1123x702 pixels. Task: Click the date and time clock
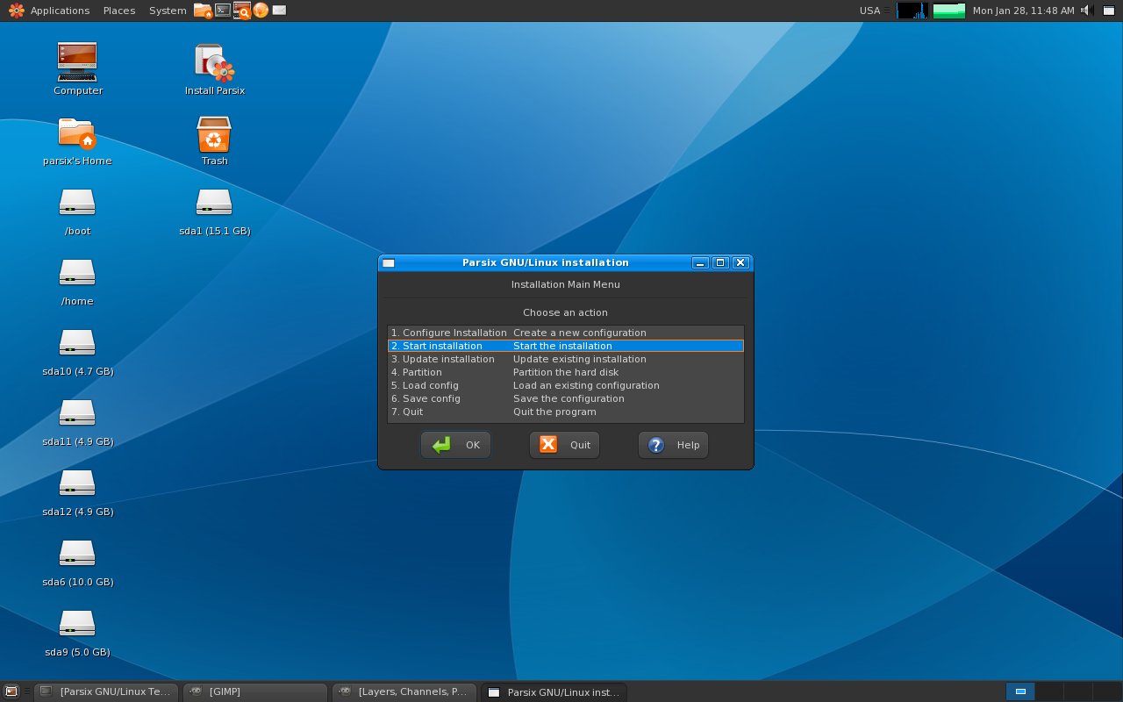(x=1023, y=11)
